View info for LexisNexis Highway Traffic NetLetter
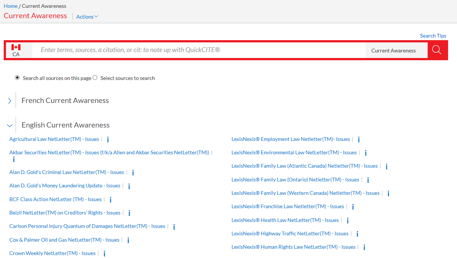Screen dimensions: 457x258 click(x=357, y=234)
